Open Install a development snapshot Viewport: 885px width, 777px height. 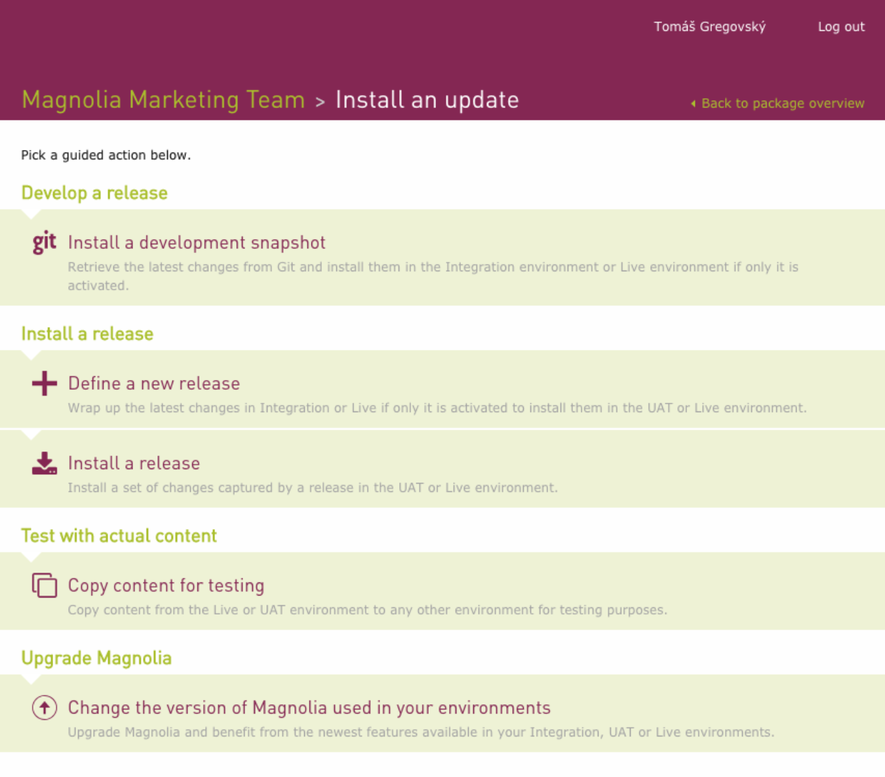[x=197, y=242]
